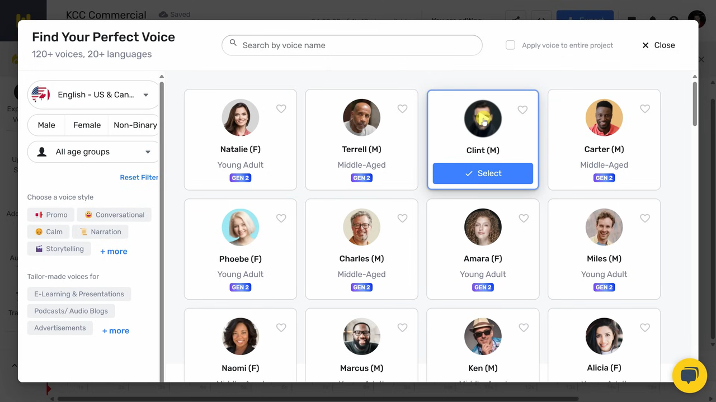Play Terrell's voice preview avatar
The width and height of the screenshot is (716, 402).
click(361, 117)
